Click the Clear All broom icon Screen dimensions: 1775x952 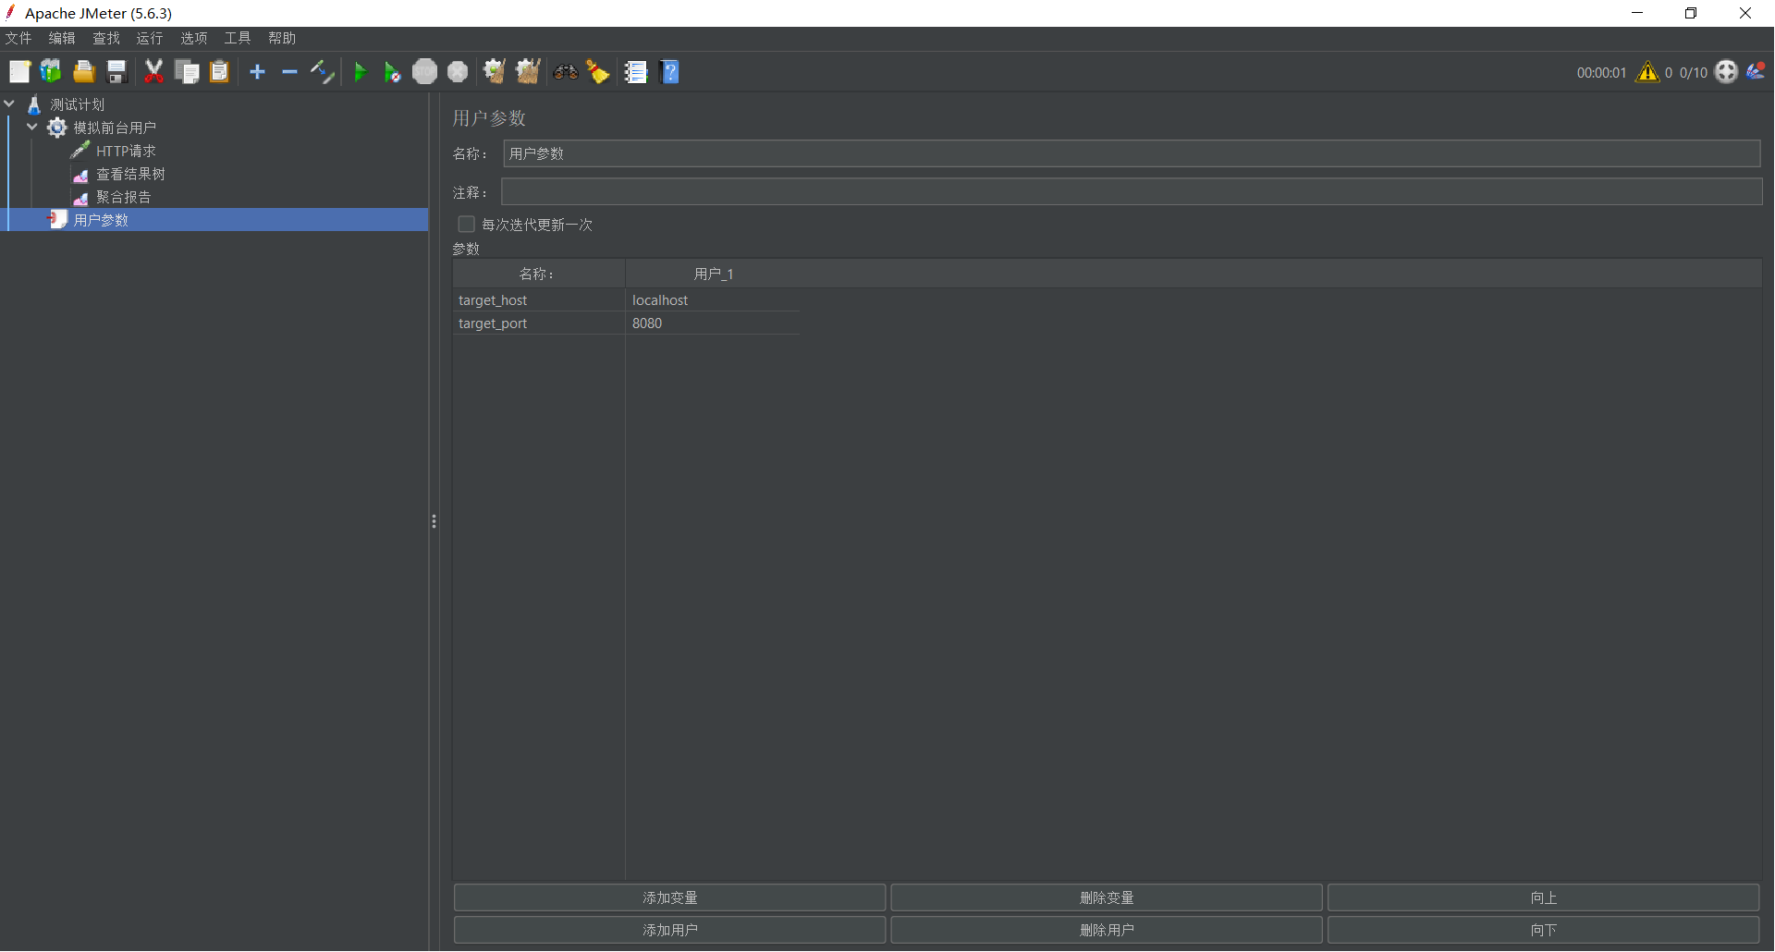click(528, 72)
